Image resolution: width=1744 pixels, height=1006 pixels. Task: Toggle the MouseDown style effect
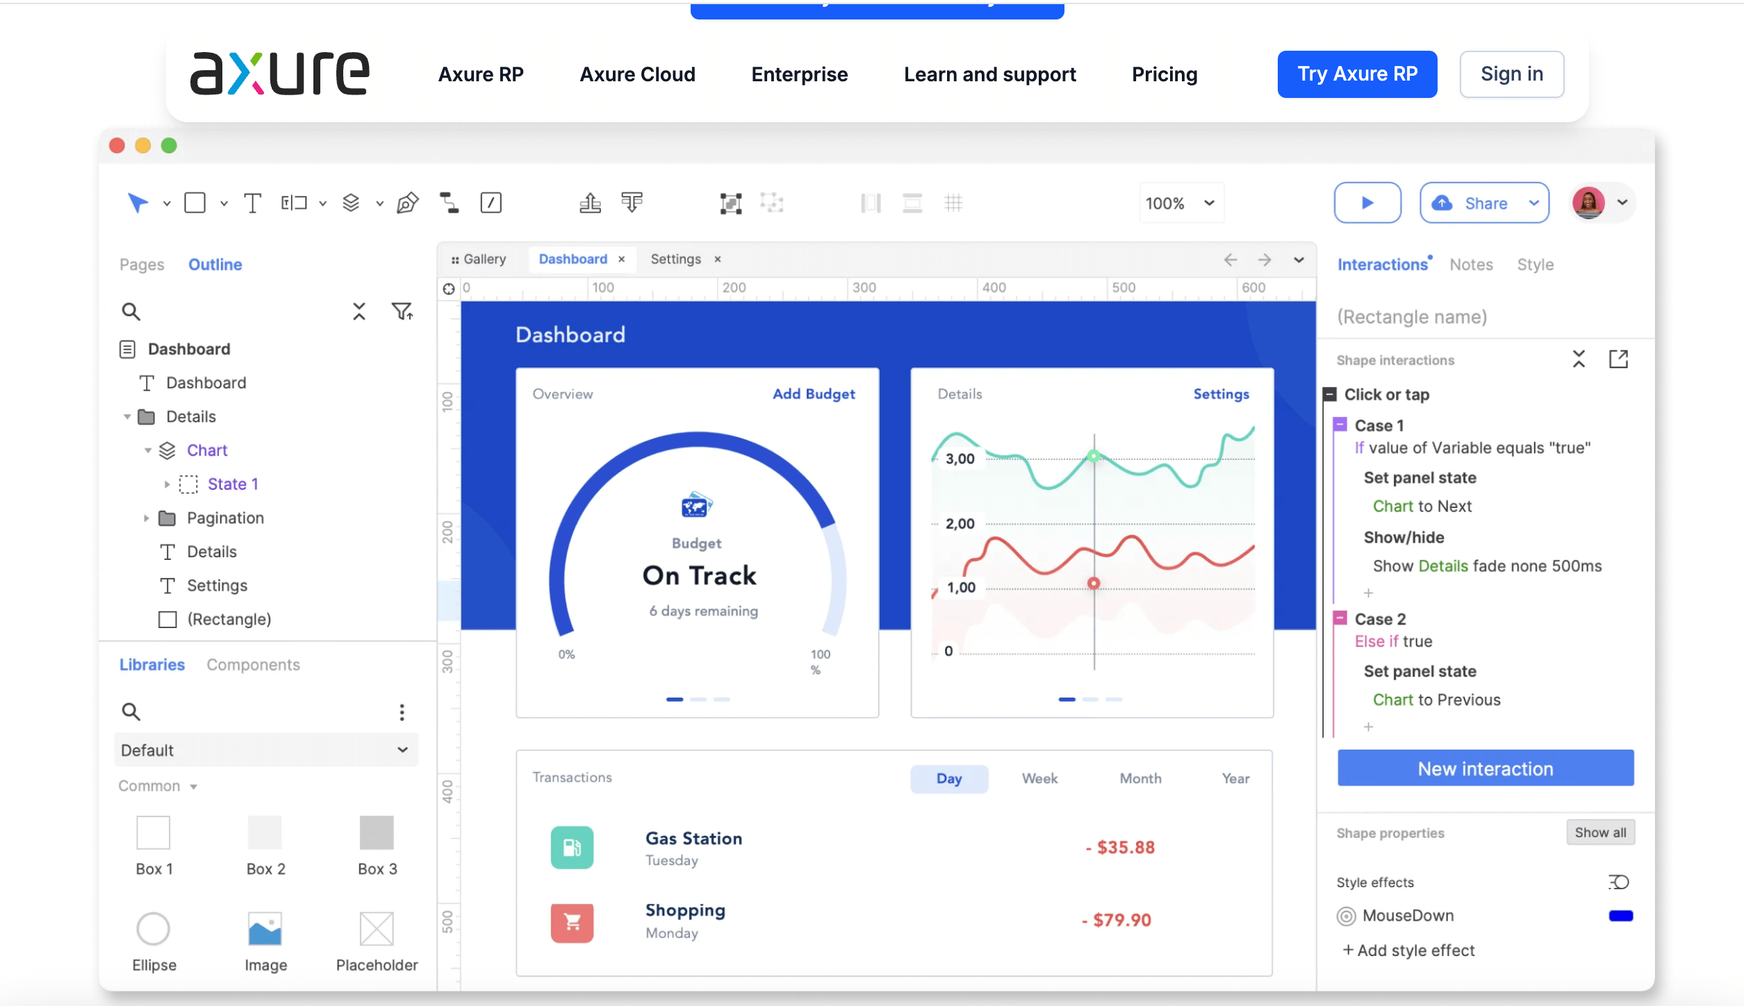click(x=1346, y=916)
